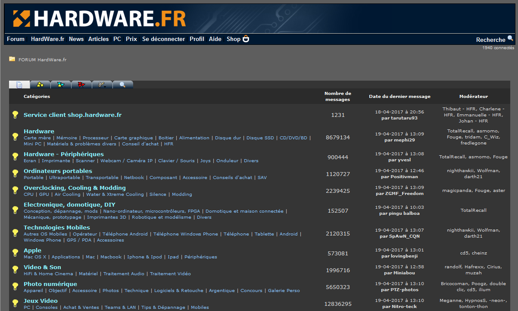Open the Overclocking, Cooling & Modding category
Screen dimensions: 518x311
pos(75,188)
